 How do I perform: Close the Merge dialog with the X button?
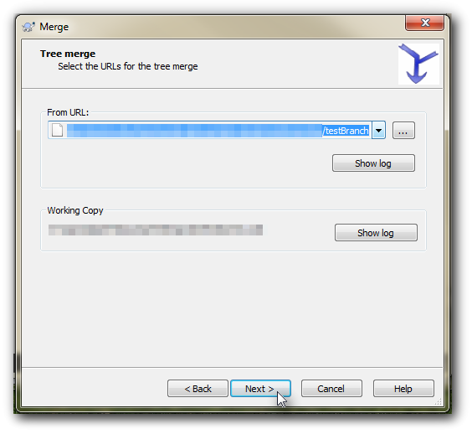pyautogui.click(x=425, y=23)
